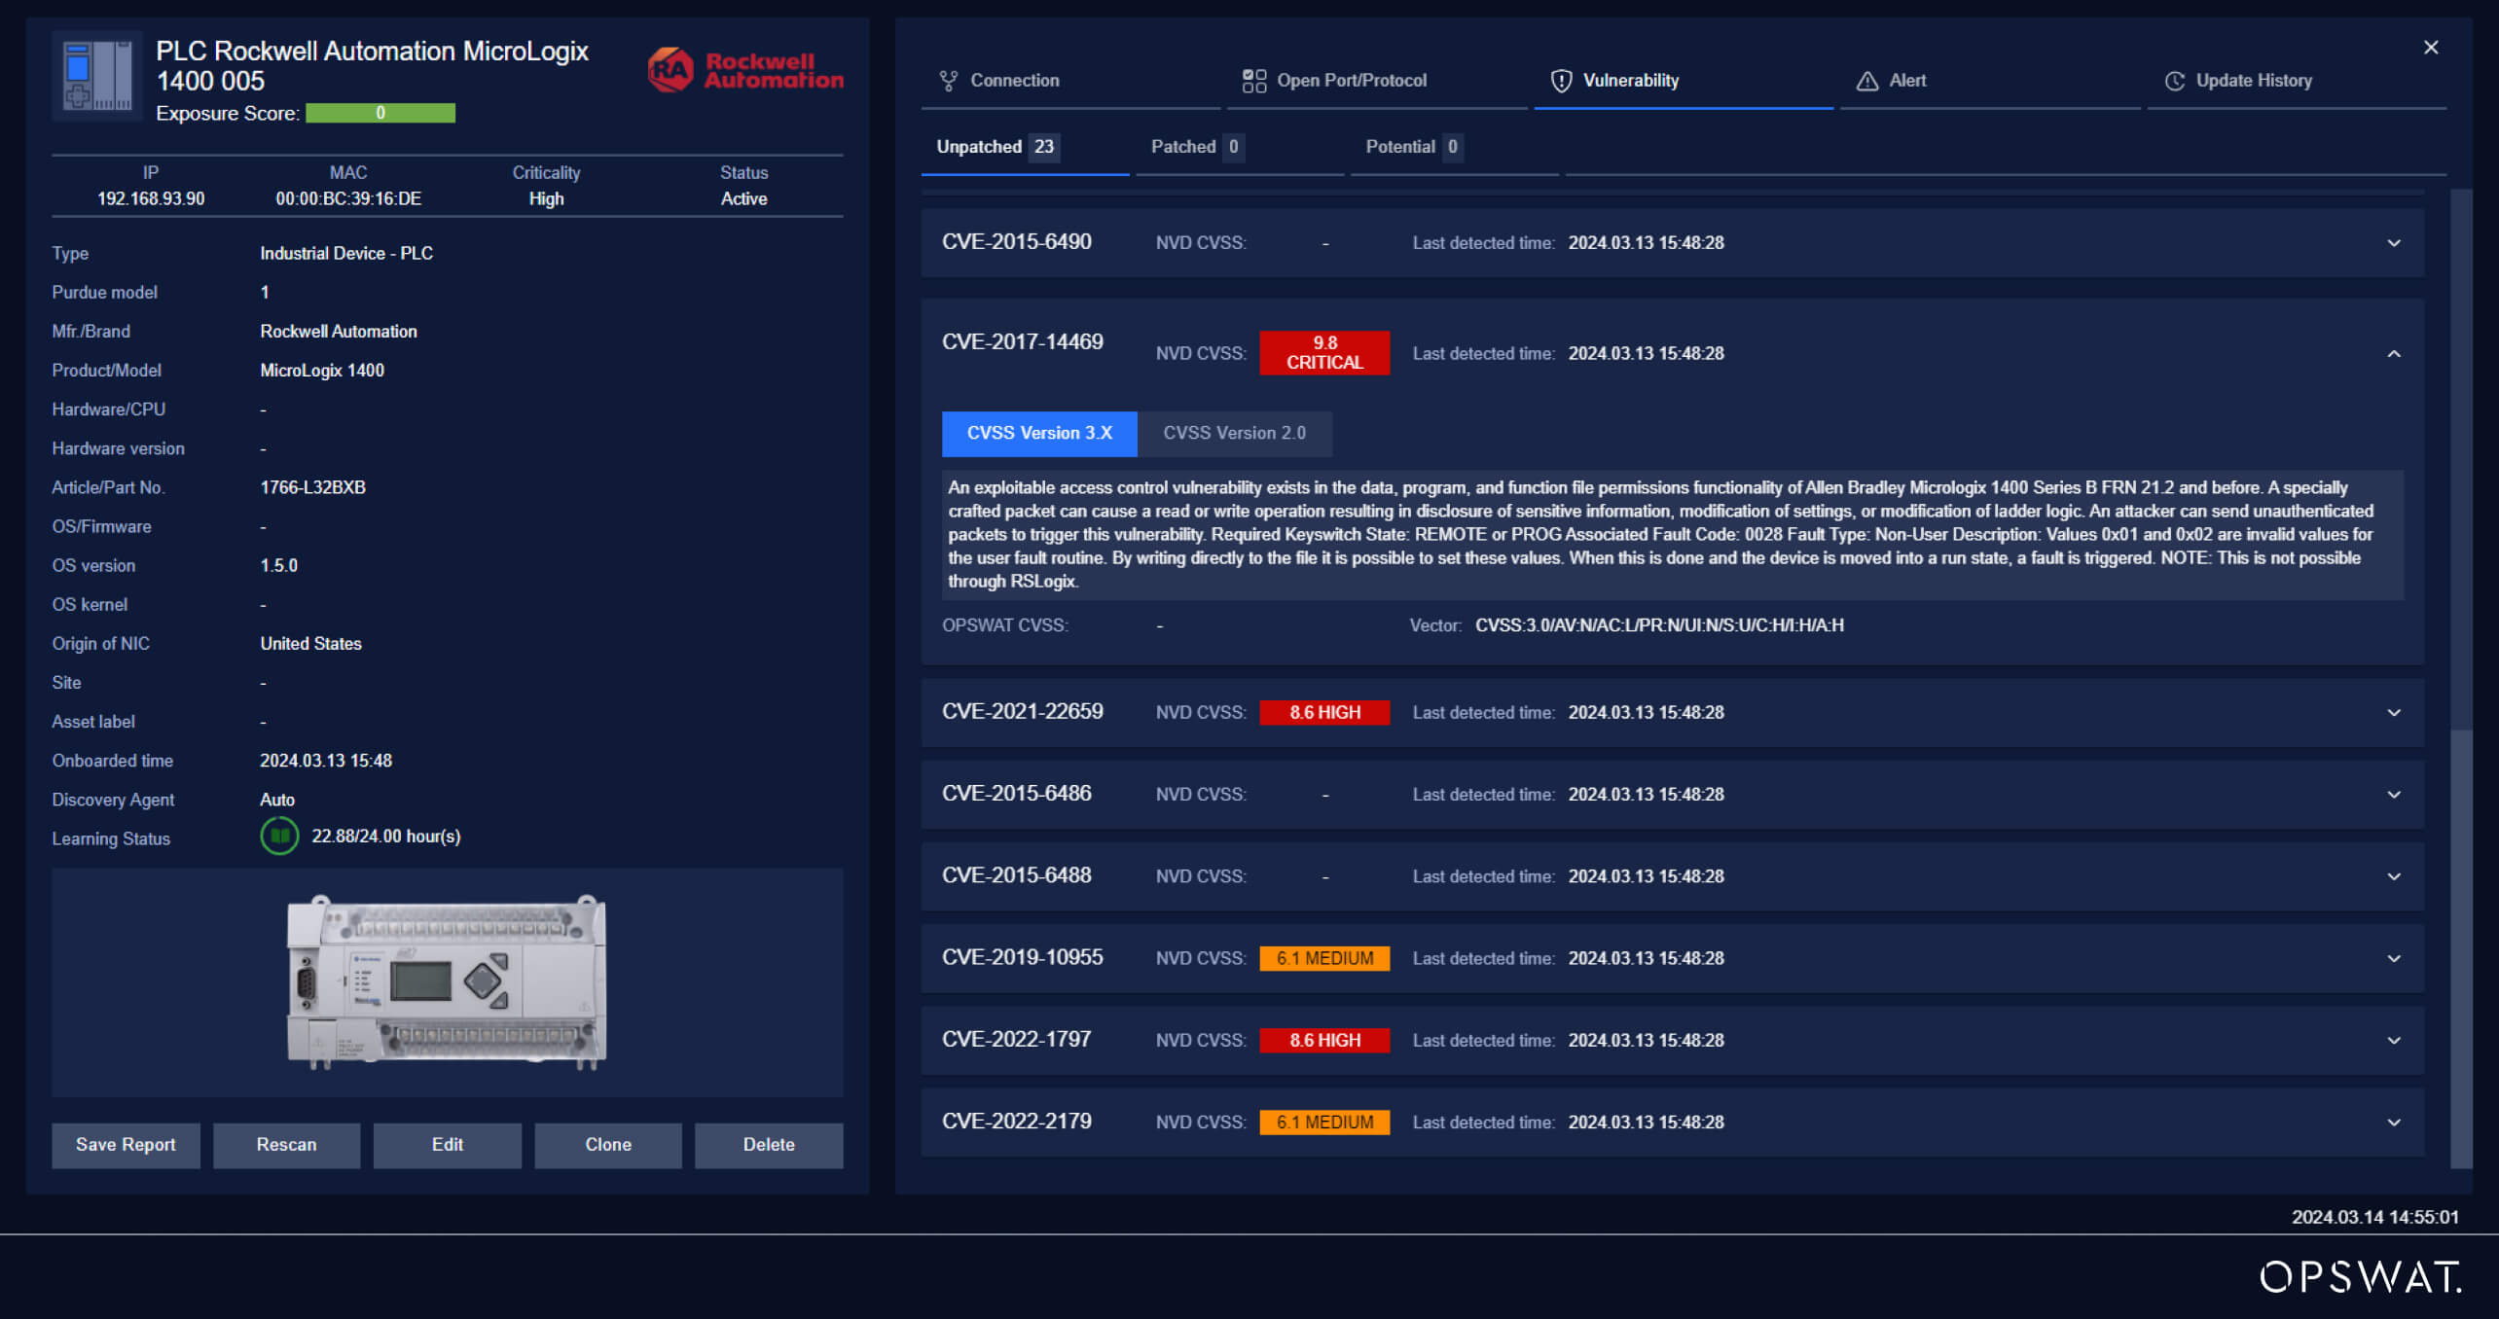Click the Save Report button

point(126,1145)
